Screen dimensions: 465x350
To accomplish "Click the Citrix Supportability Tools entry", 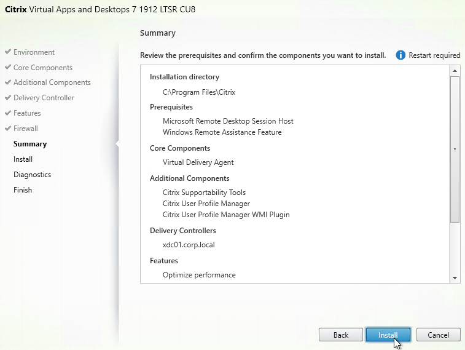I will point(204,193).
